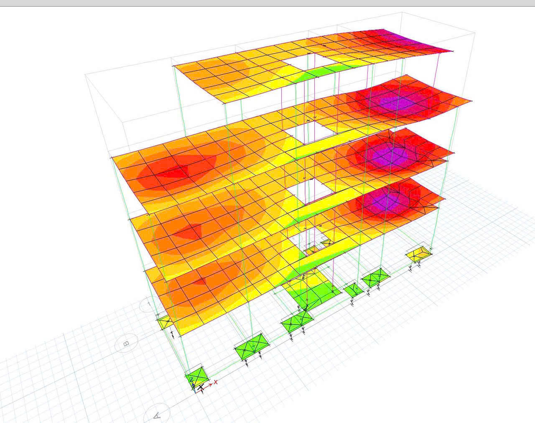Click the grid bubble labeled B
The height and width of the screenshot is (423, 535).
(x=127, y=343)
